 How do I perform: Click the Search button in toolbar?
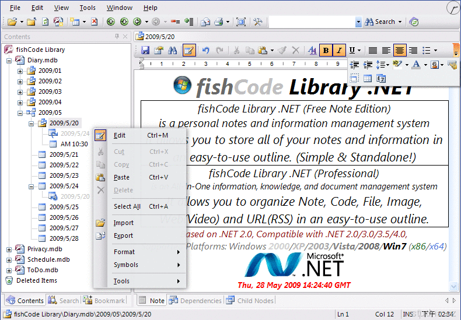(380, 22)
